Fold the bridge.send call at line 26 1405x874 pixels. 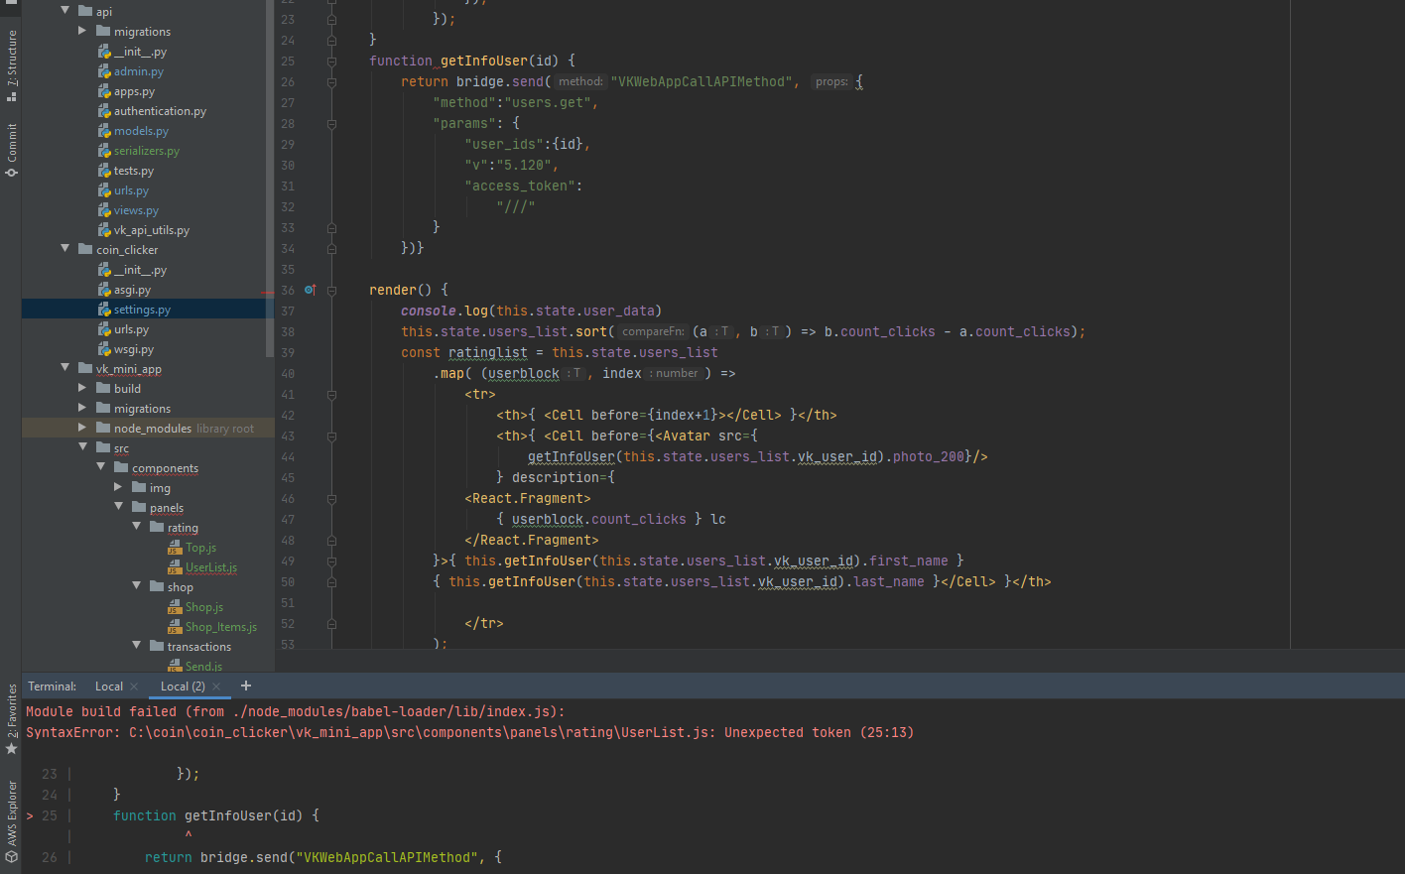pos(331,81)
